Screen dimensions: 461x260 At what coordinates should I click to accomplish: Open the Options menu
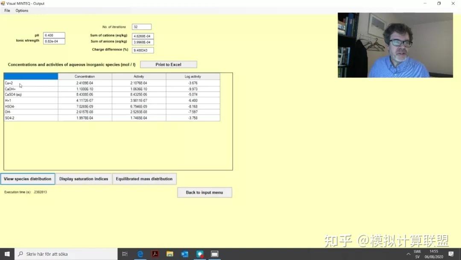pos(21,10)
